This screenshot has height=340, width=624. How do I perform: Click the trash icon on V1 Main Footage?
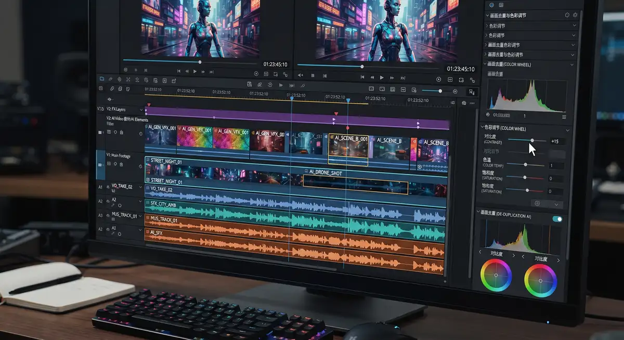point(121,164)
